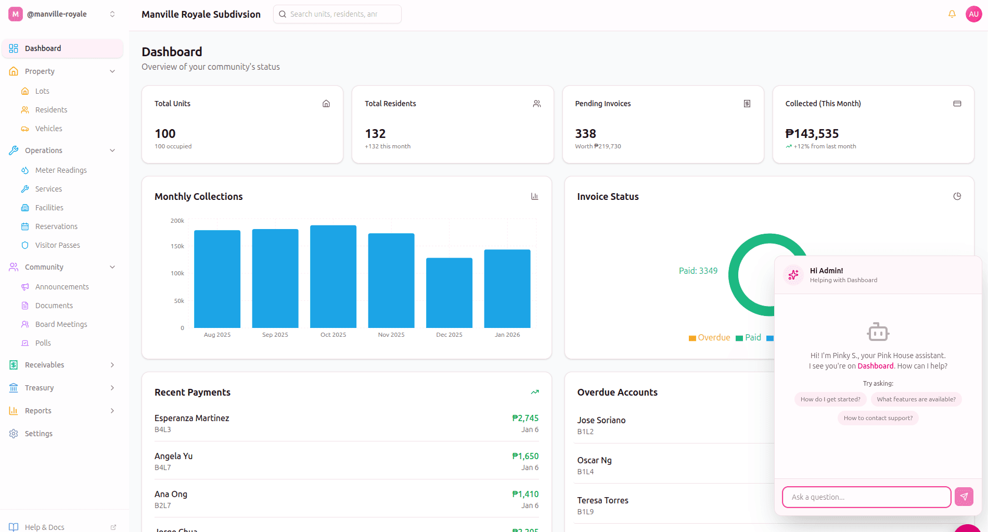Click the home icon on Total Units card
The height and width of the screenshot is (532, 988).
pyautogui.click(x=326, y=104)
